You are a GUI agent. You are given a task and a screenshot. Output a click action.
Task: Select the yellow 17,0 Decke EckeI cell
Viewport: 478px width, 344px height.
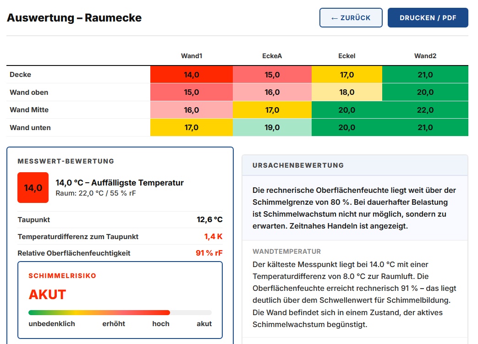(x=346, y=75)
